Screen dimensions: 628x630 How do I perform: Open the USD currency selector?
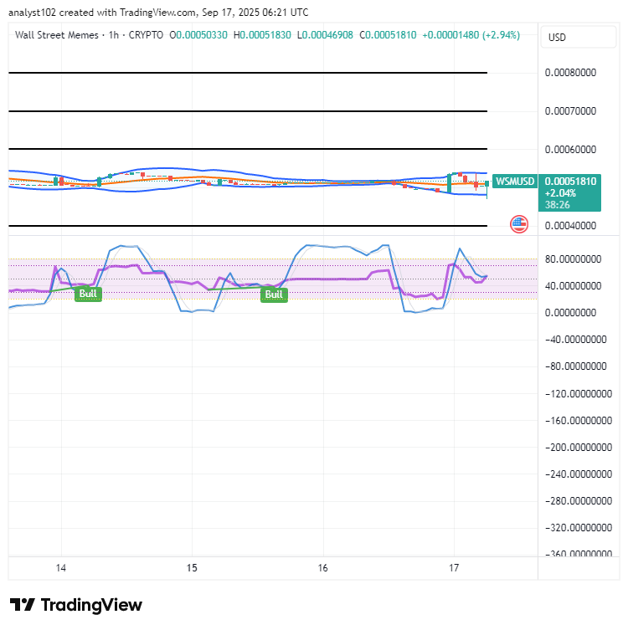pyautogui.click(x=578, y=38)
